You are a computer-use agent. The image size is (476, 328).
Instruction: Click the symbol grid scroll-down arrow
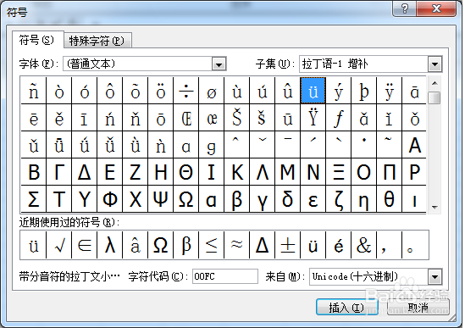click(434, 207)
